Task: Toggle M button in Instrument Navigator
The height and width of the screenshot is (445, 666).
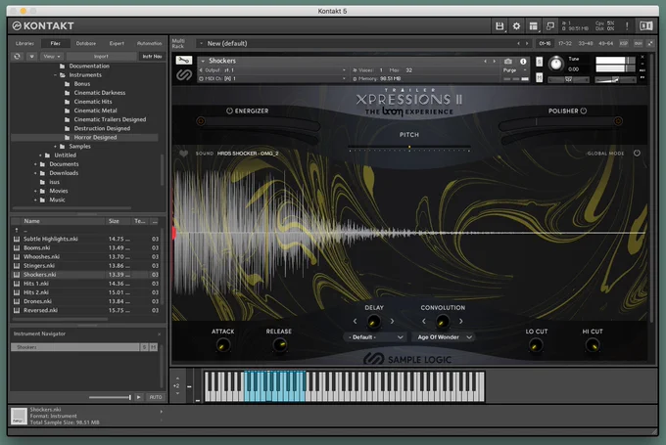Action: (x=154, y=347)
